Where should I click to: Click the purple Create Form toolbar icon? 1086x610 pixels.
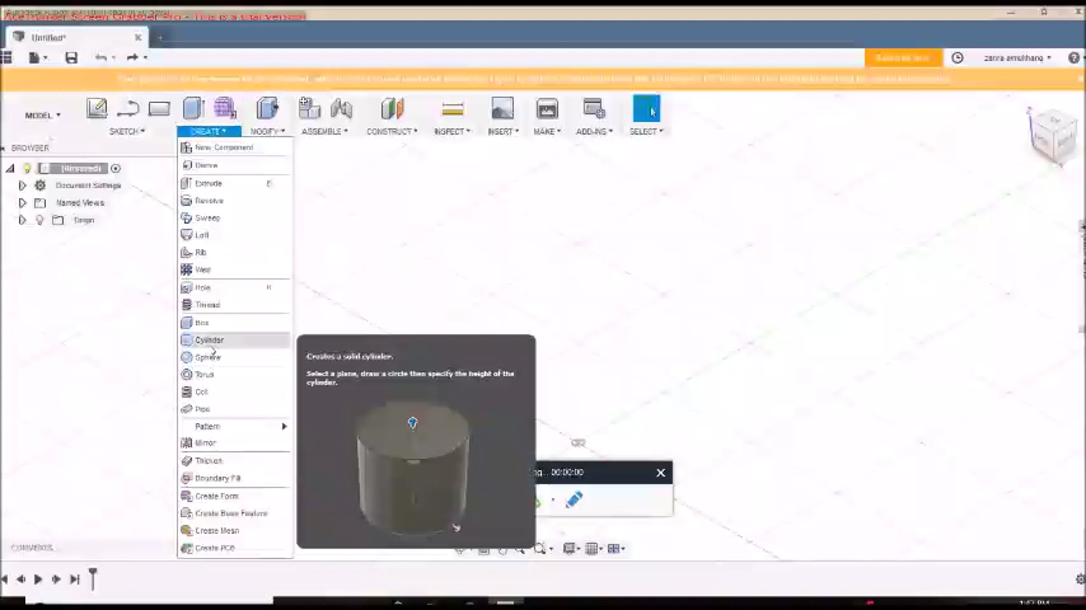click(x=225, y=109)
